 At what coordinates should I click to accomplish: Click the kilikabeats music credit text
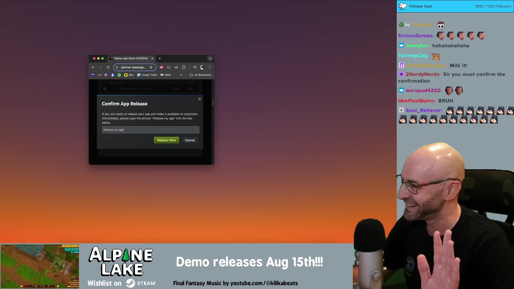pos(235,283)
